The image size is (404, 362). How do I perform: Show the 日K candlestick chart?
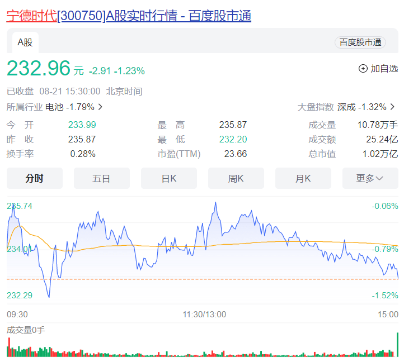coord(168,179)
